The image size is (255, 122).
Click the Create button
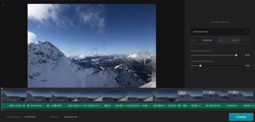click(x=241, y=117)
